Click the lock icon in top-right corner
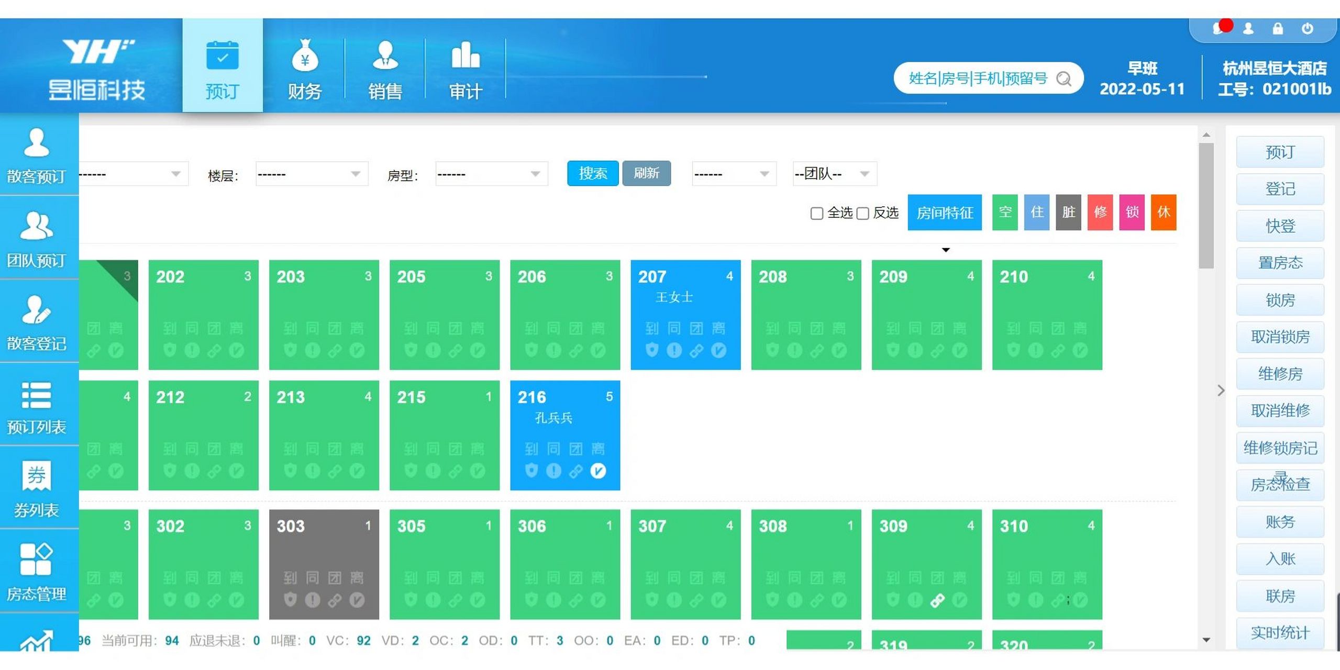 [1278, 29]
